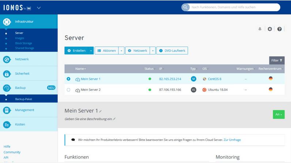291x163 pixels.
Task: Click the pencil icon next to Mein Server 1 heading
Action: tap(101, 111)
